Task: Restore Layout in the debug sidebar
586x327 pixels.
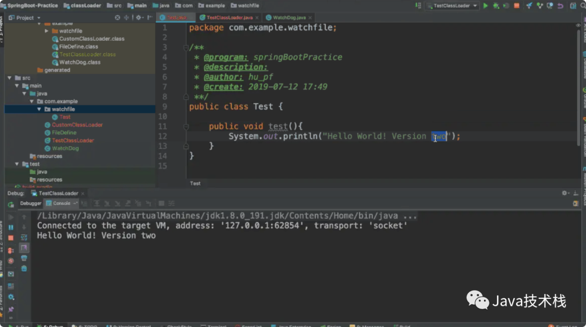Action: coord(11,286)
